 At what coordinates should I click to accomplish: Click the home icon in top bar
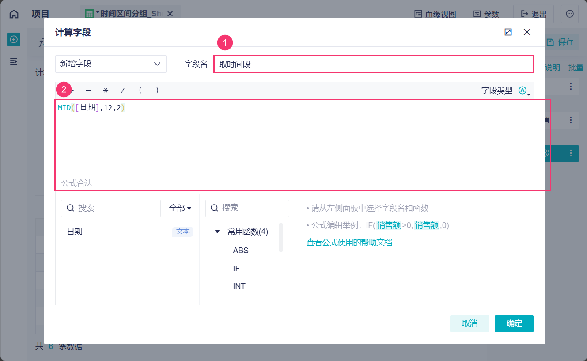click(14, 14)
